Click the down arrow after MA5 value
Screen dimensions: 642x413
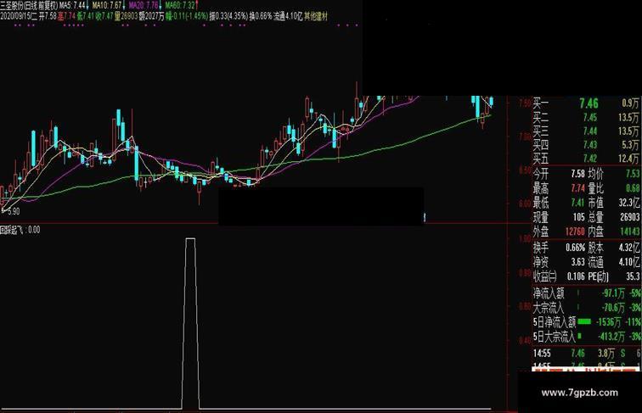[87, 5]
